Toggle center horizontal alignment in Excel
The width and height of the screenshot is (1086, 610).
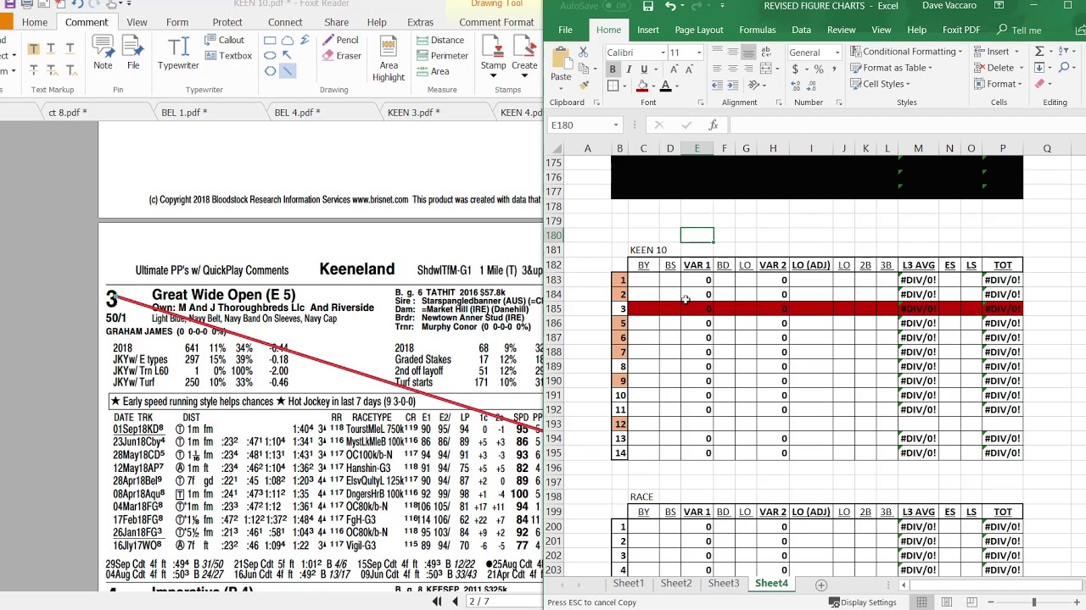pos(733,69)
